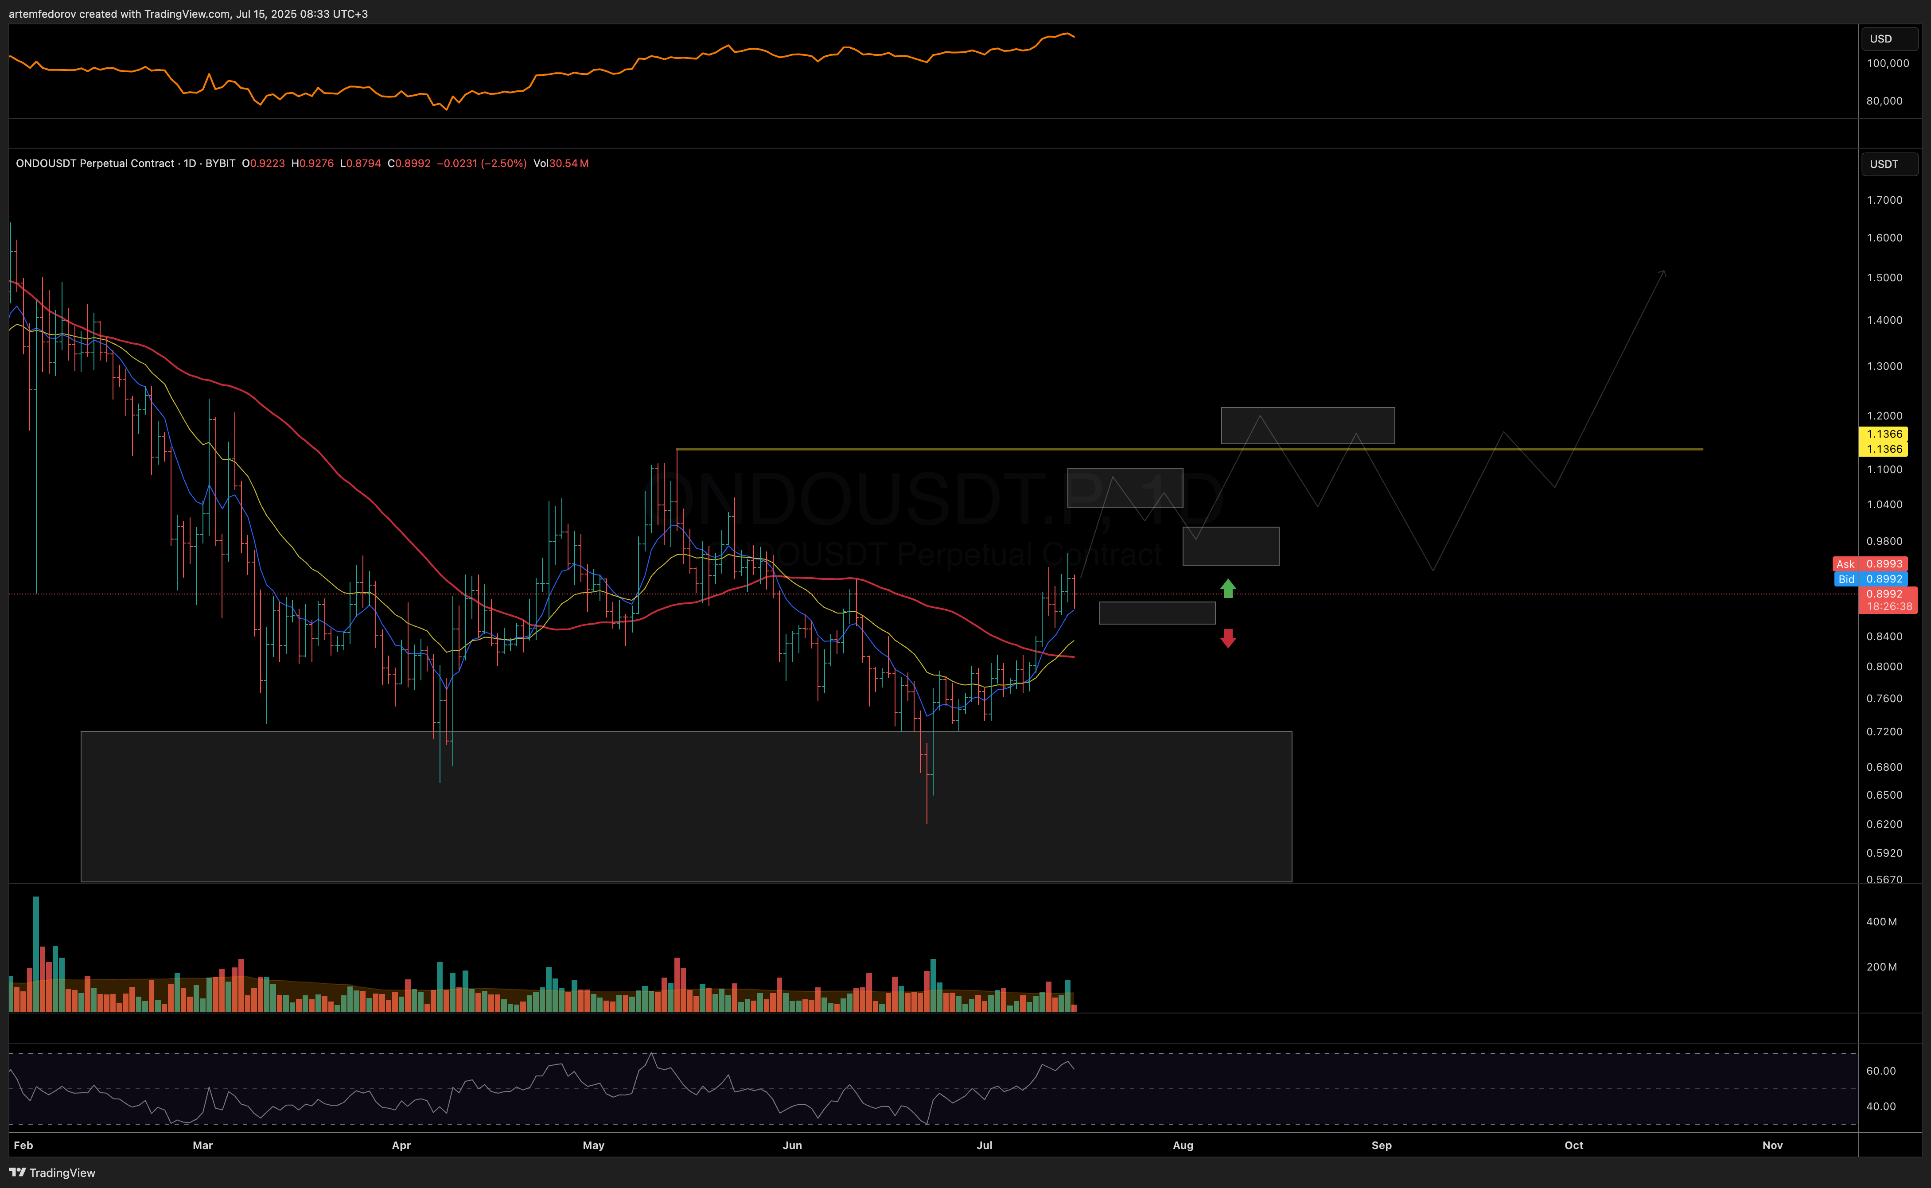Click the close value C0.8992
Image resolution: width=1931 pixels, height=1188 pixels.
[409, 163]
